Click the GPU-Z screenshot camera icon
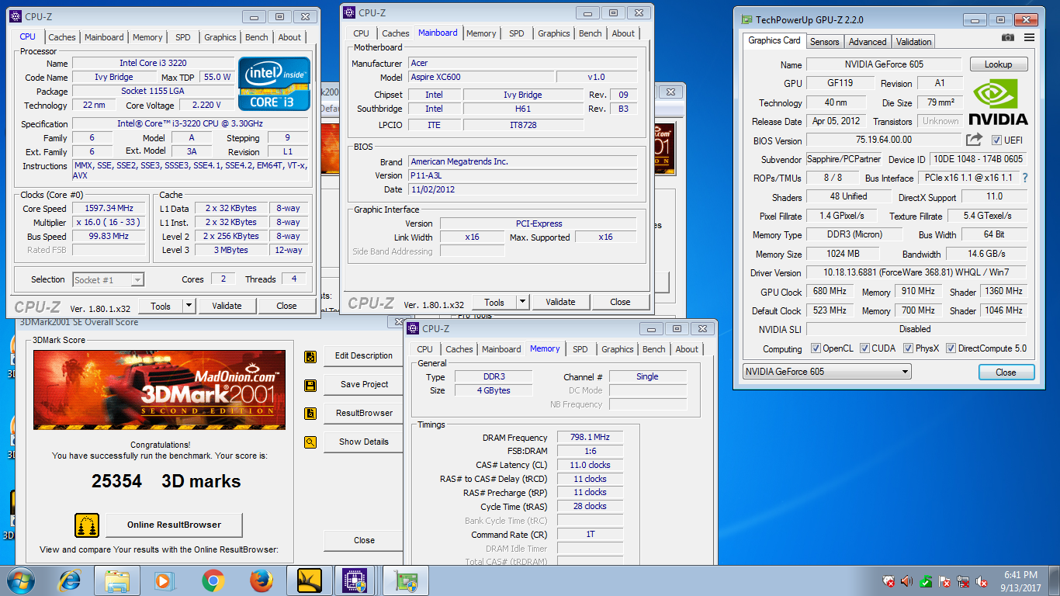1060x596 pixels. [x=1007, y=37]
